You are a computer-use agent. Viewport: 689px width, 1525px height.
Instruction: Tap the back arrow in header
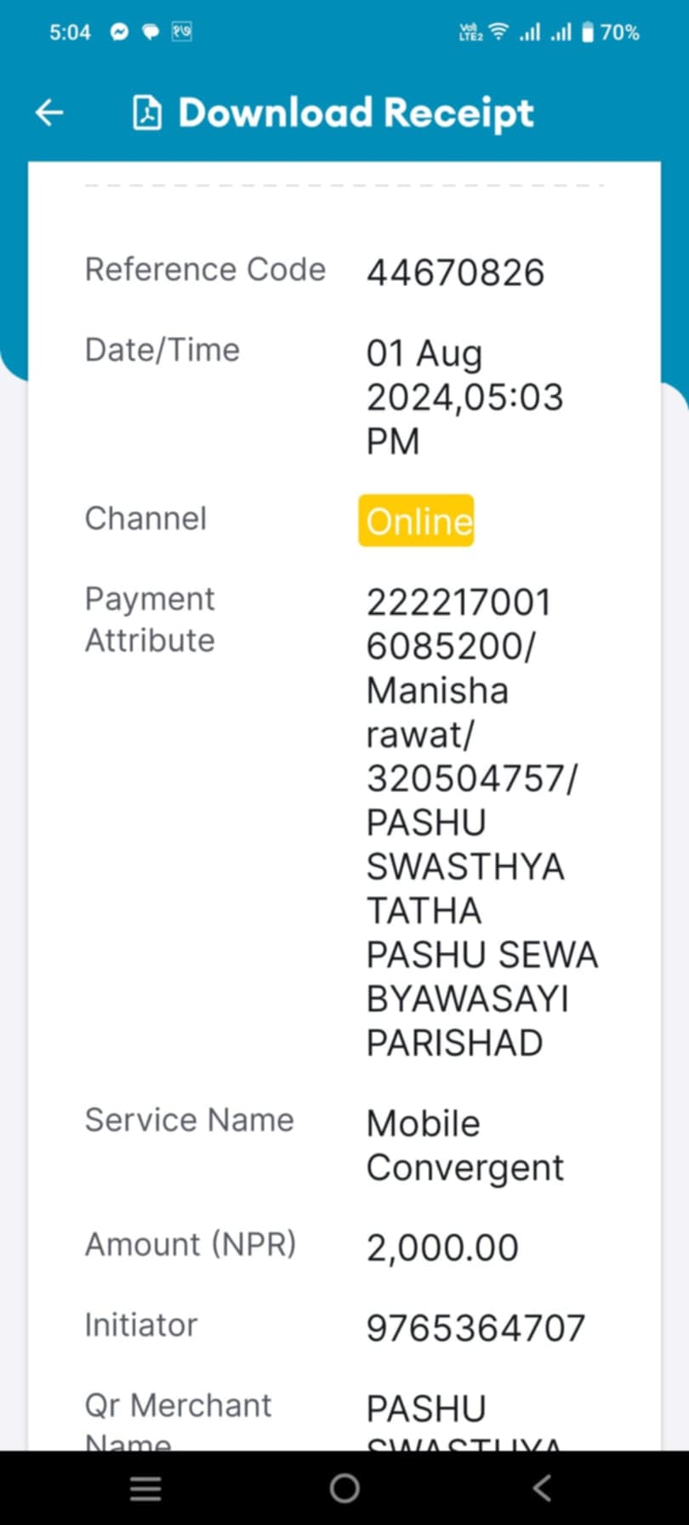click(x=49, y=112)
